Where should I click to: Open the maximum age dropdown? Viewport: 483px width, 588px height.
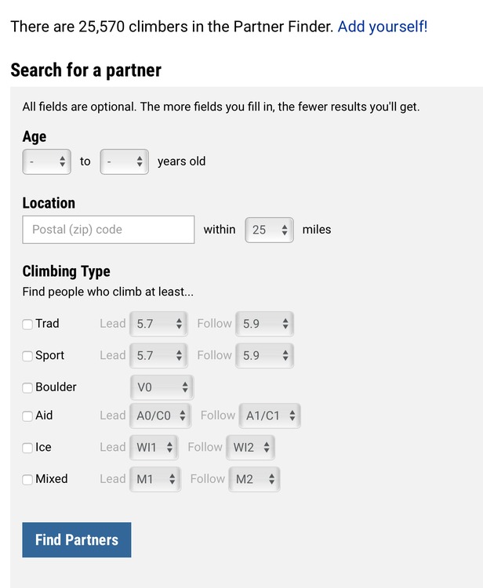click(x=124, y=162)
